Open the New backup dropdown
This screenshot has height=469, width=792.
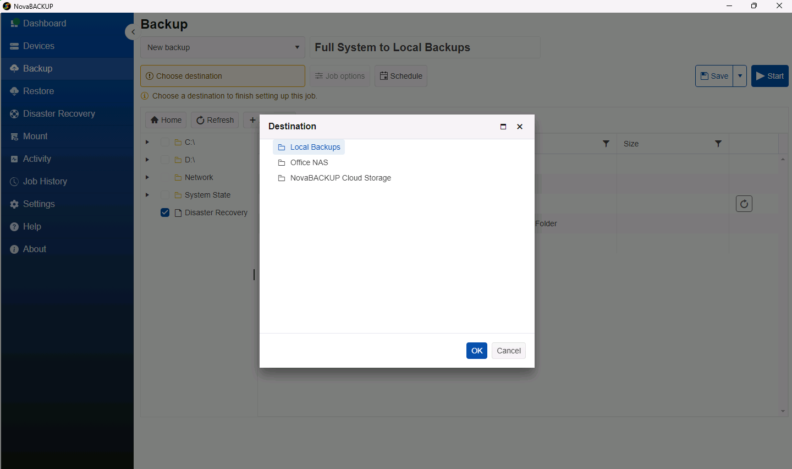(x=223, y=47)
